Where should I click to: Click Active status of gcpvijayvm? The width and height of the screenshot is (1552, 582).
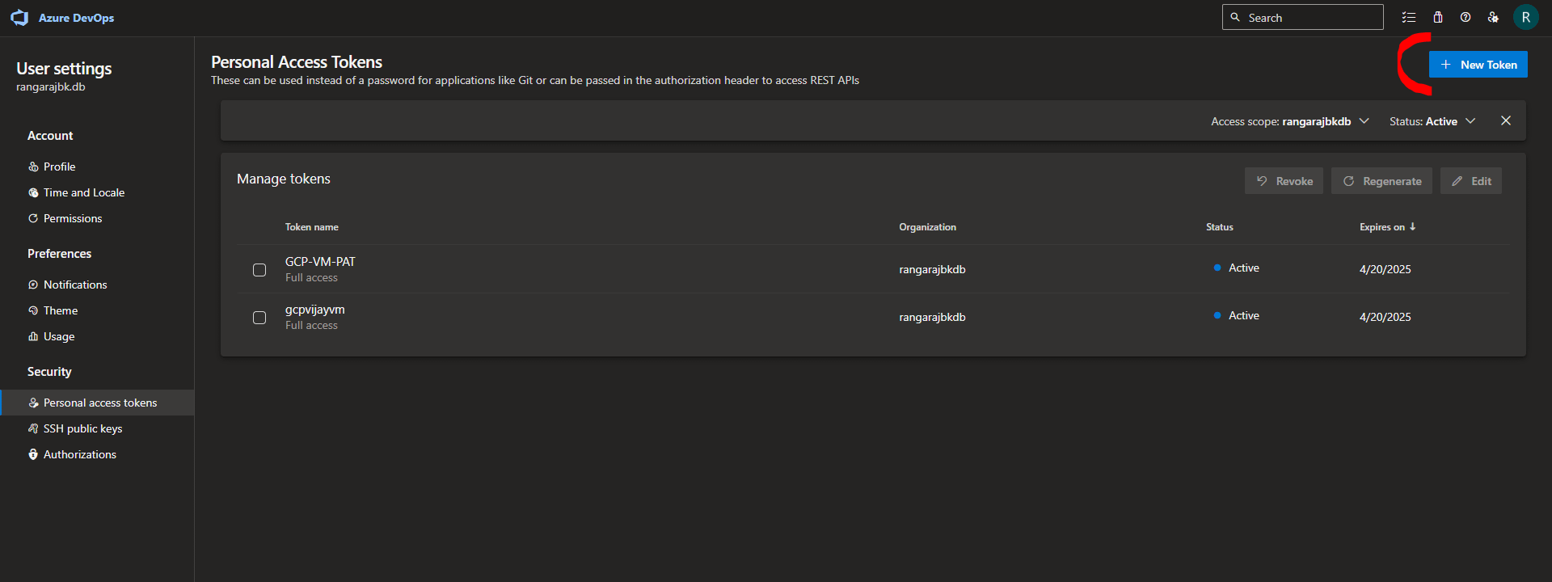pos(1236,315)
